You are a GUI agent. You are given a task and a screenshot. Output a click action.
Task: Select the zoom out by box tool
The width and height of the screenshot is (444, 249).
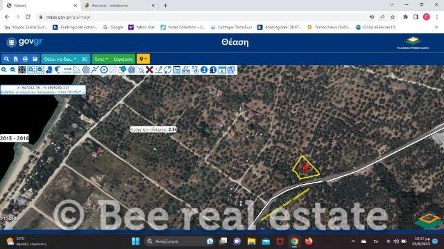click(x=40, y=70)
